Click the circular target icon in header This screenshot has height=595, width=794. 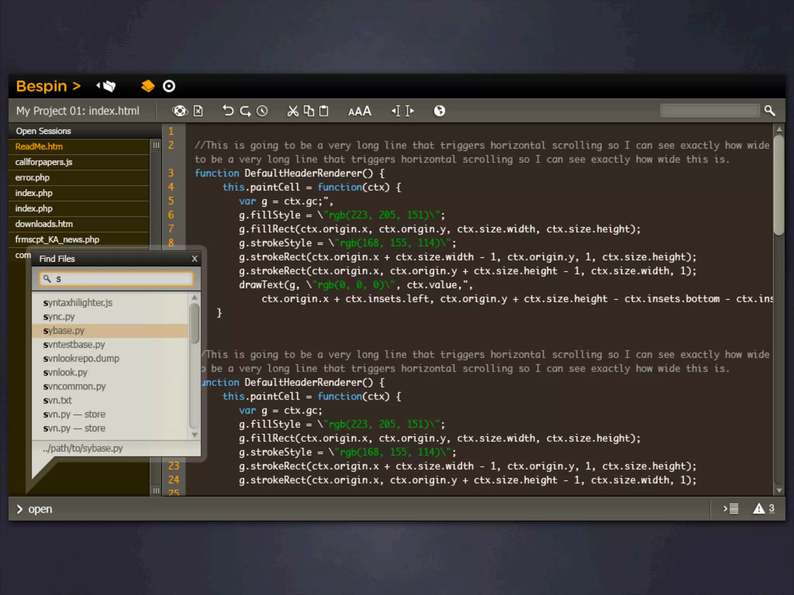(x=169, y=86)
